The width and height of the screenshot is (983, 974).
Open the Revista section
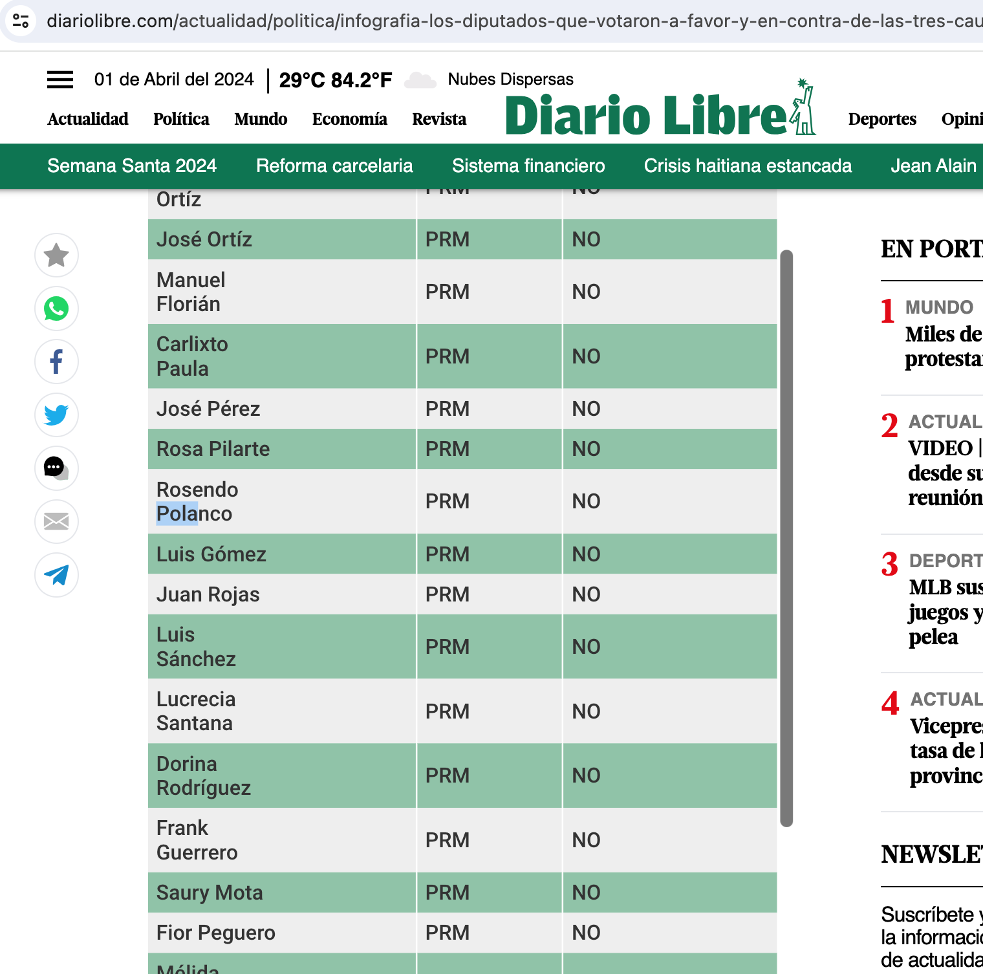tap(439, 119)
